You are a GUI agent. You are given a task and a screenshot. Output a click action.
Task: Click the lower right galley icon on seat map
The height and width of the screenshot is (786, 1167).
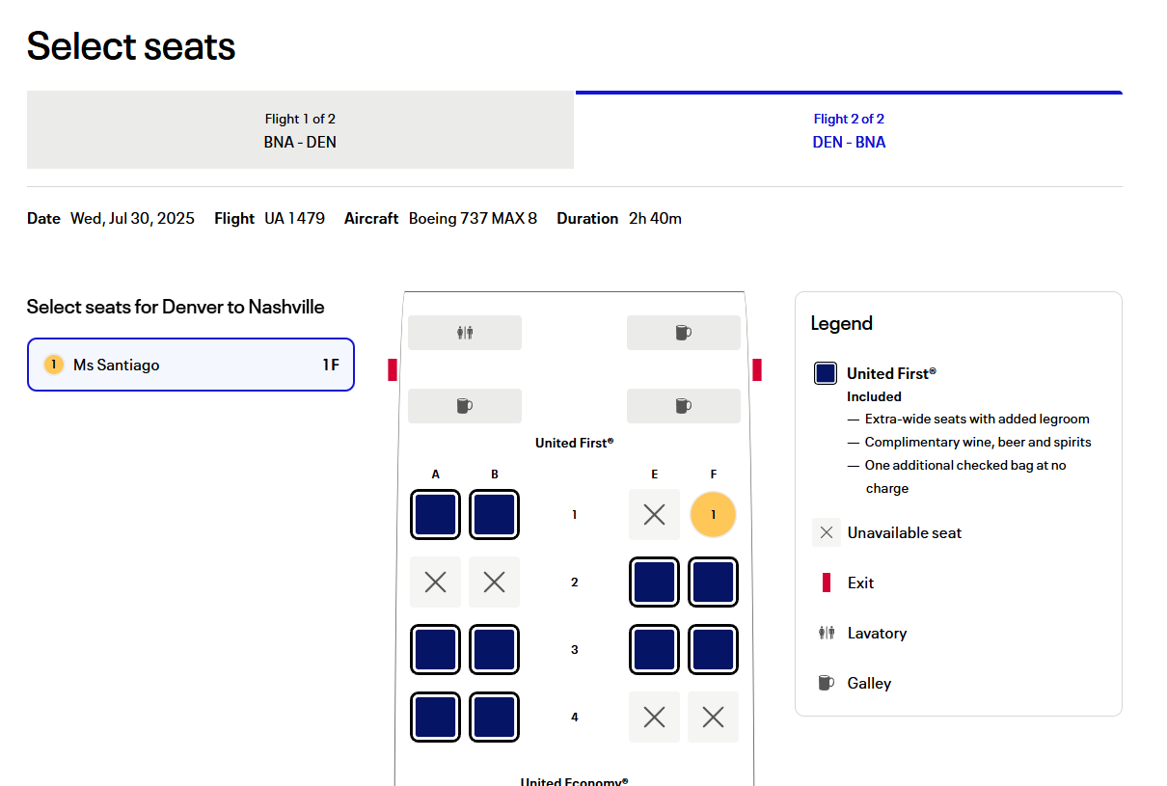(684, 406)
